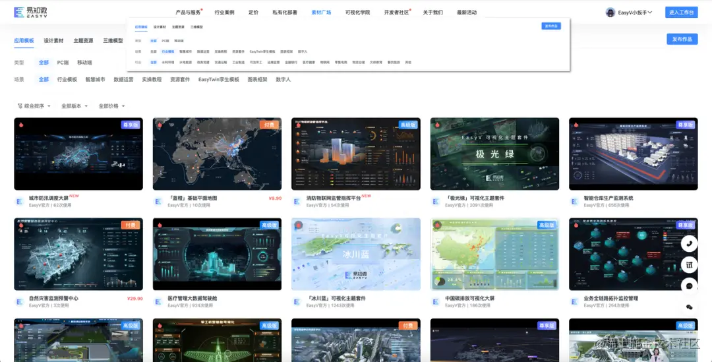Select the PC端 type filter on main page
Image resolution: width=712 pixels, height=362 pixels.
click(x=63, y=62)
